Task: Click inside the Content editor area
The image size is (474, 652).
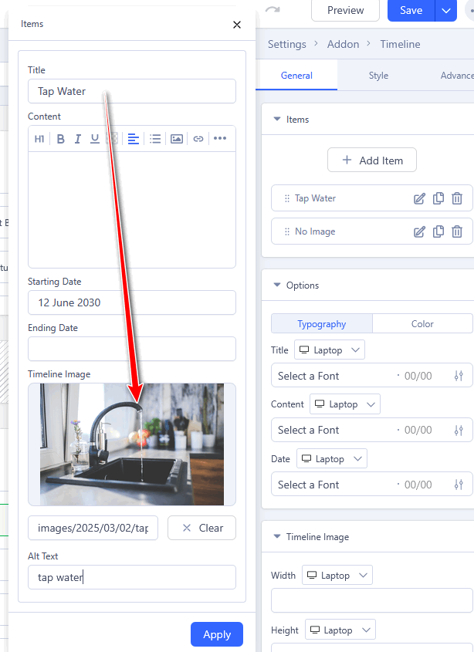Action: 132,210
